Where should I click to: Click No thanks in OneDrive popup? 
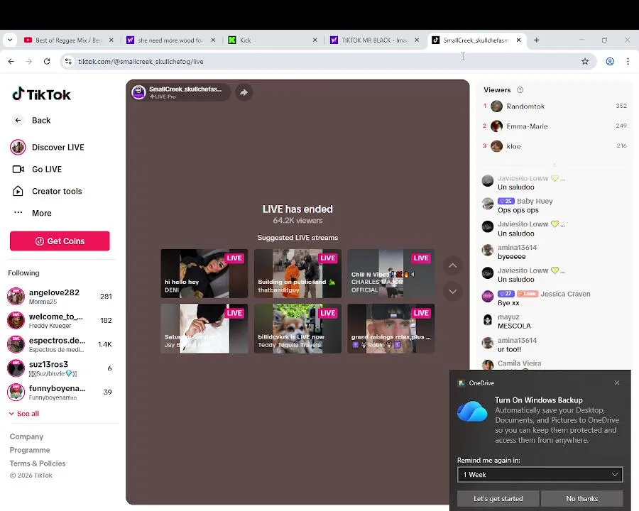pos(582,498)
